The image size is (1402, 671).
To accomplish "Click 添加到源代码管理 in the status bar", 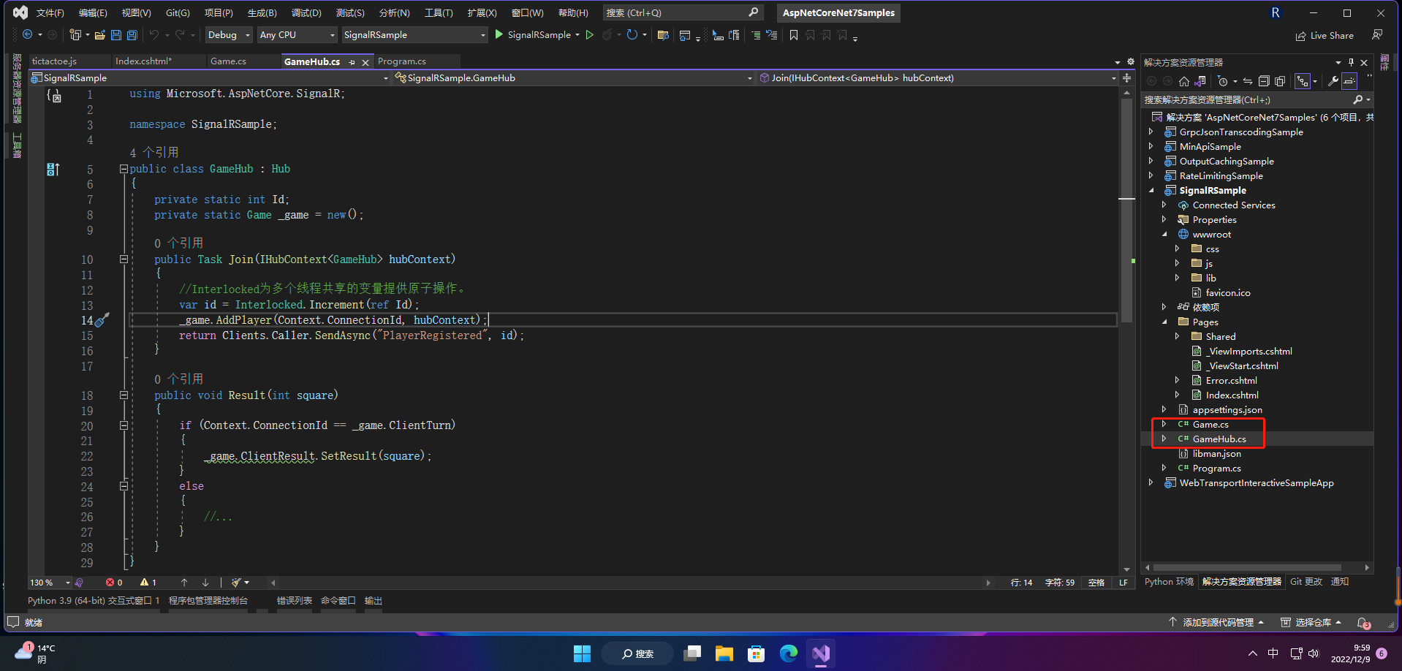I will click(1216, 623).
